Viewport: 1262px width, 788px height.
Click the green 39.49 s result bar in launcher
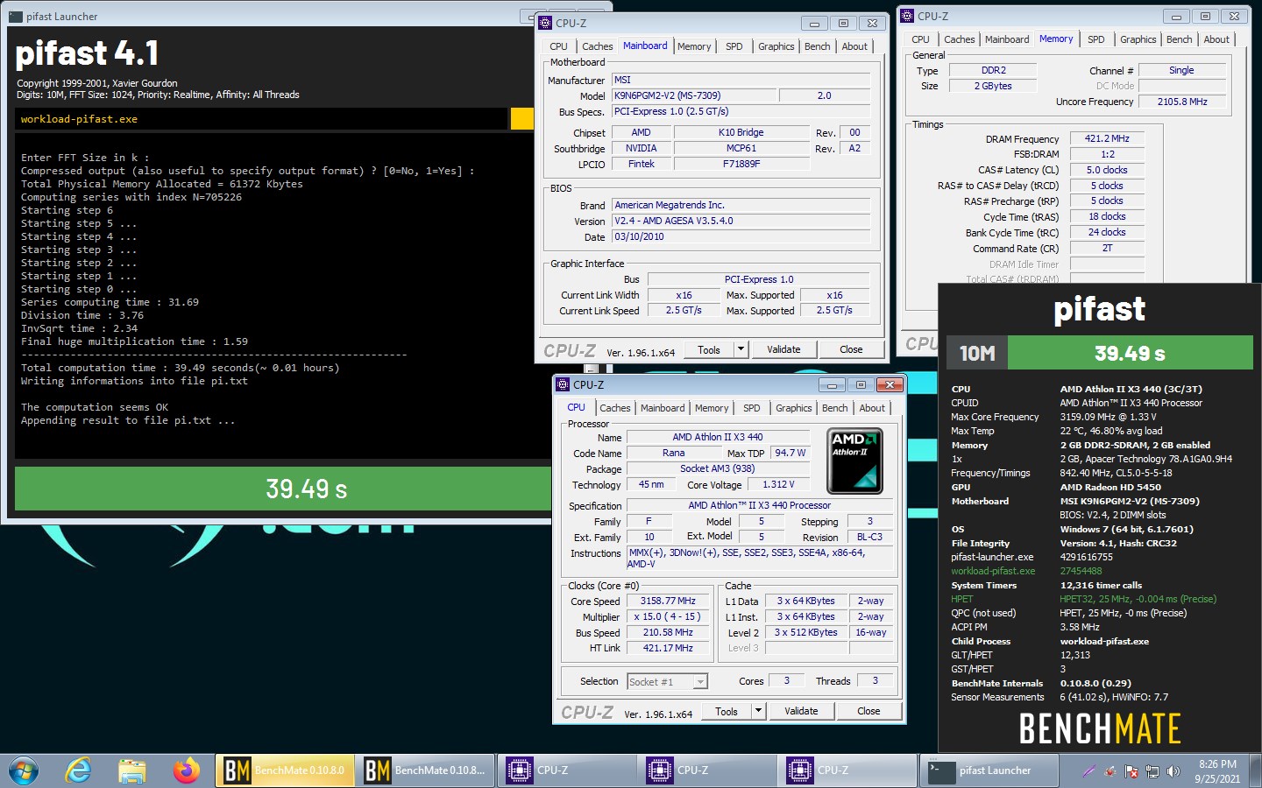(x=283, y=489)
